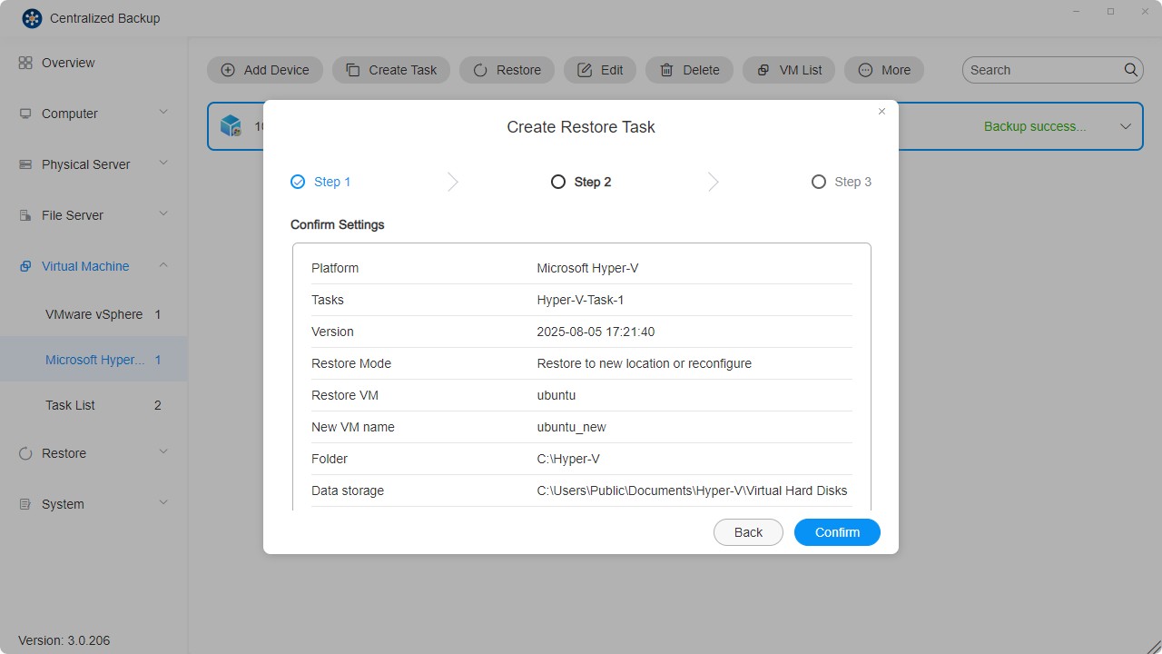This screenshot has width=1162, height=654.
Task: Click the Physical Server icon in sidebar
Action: coord(25,164)
